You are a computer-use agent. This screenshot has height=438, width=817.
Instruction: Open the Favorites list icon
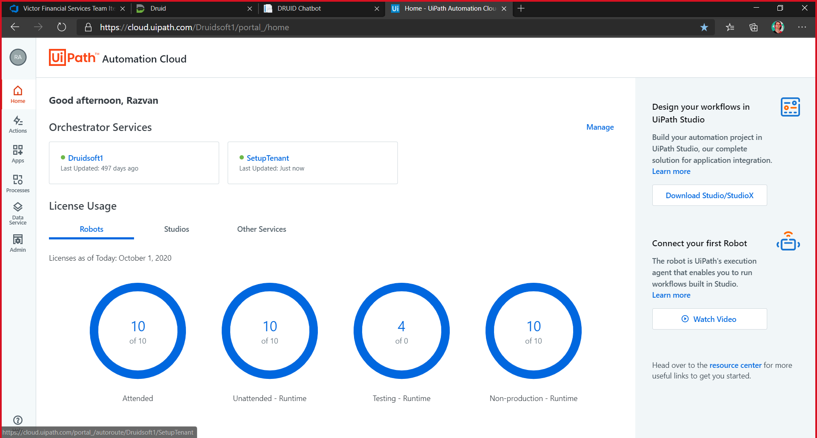[x=730, y=27]
